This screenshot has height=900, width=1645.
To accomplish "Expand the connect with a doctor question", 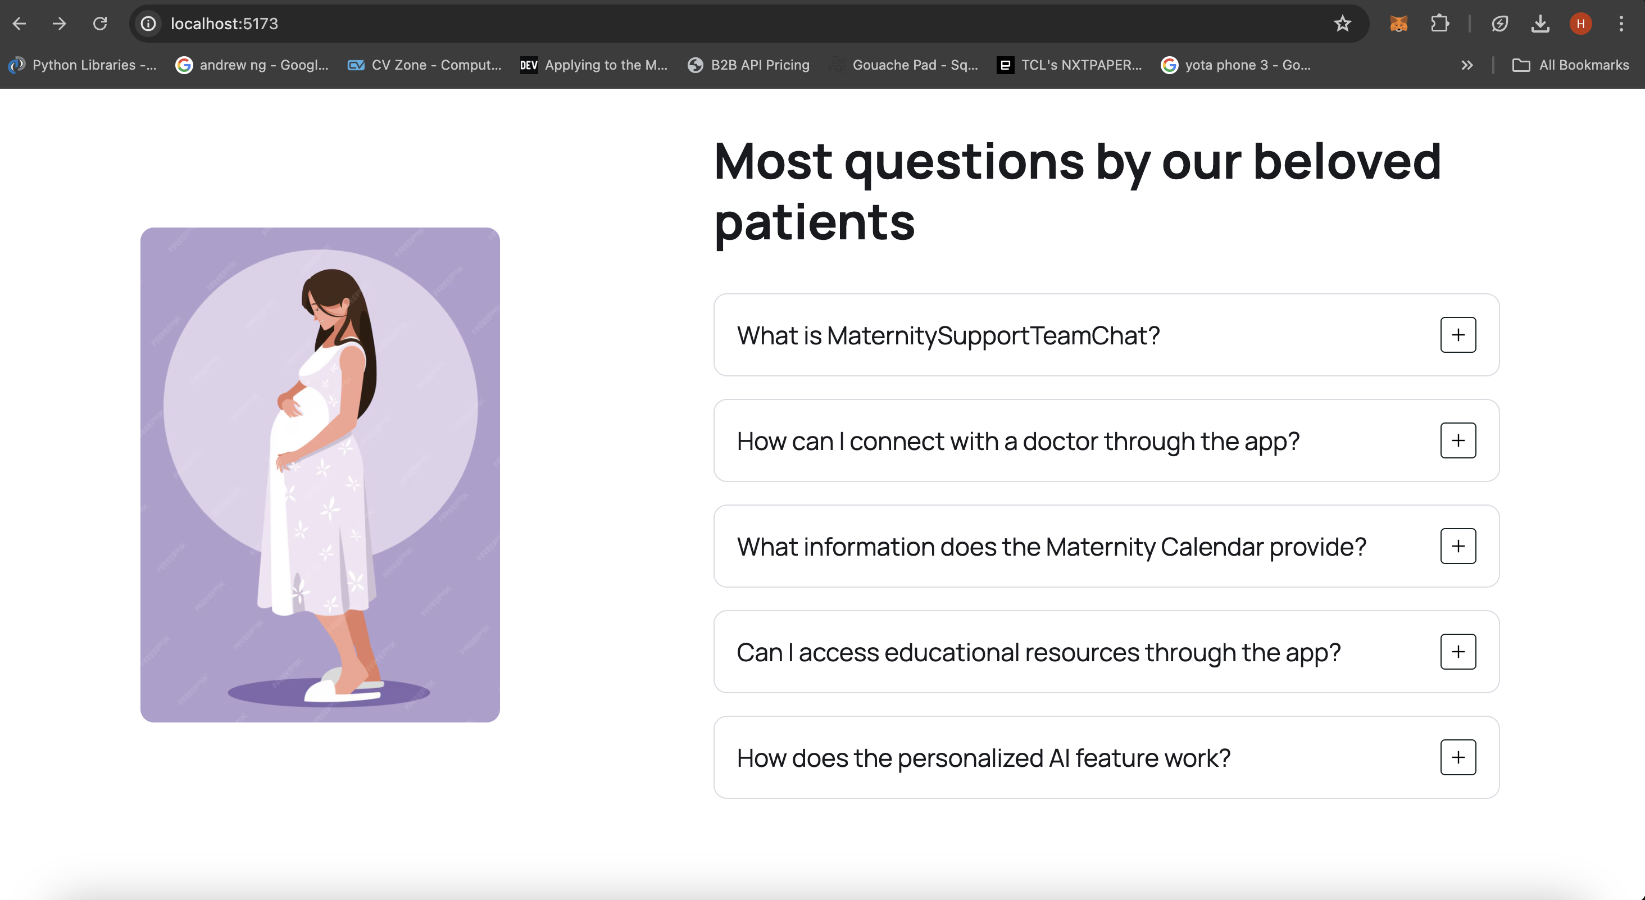I will pyautogui.click(x=1458, y=440).
